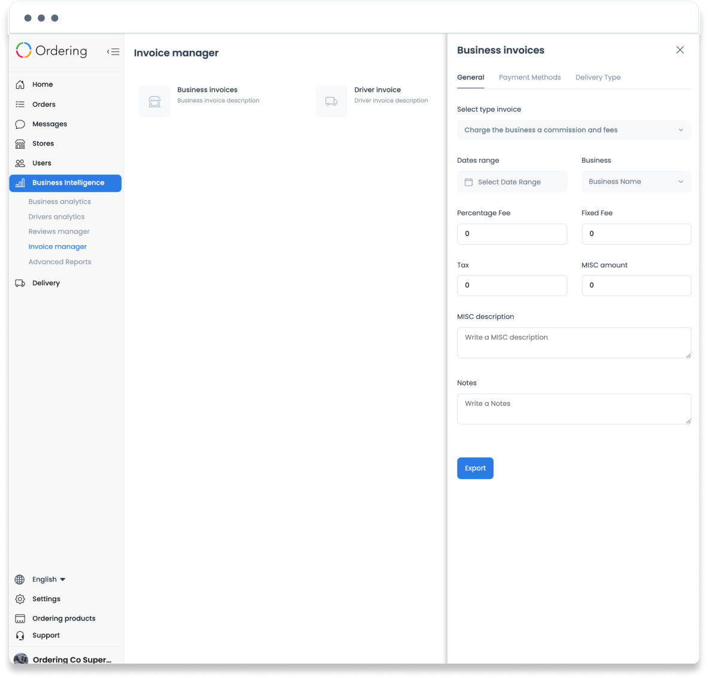
Task: Switch to the Payment Methods tab
Action: (x=530, y=77)
